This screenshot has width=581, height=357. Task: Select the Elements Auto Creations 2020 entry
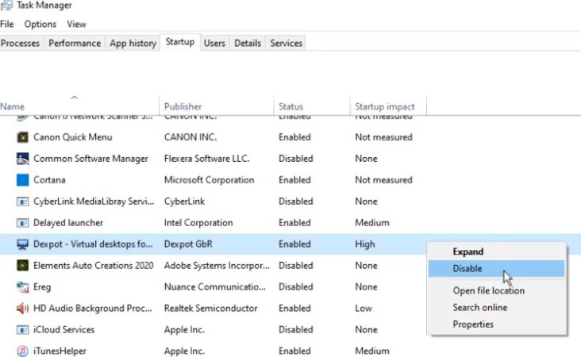94,266
